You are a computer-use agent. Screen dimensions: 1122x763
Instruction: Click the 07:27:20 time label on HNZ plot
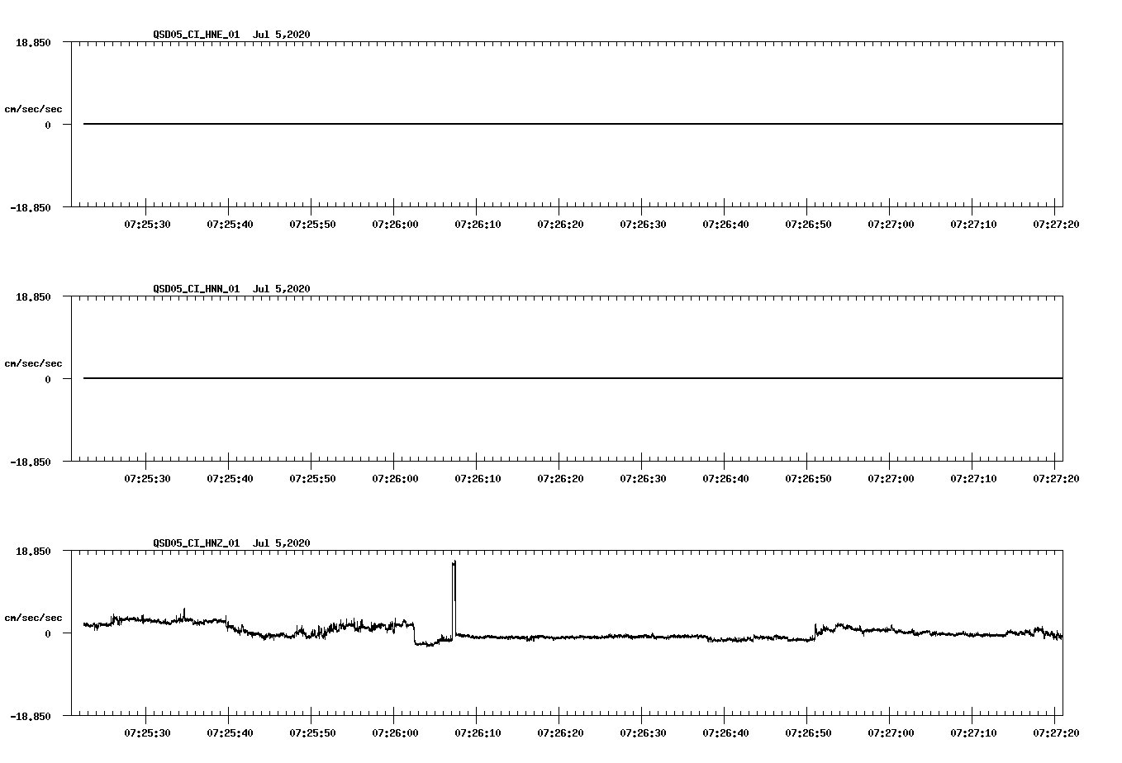click(x=1056, y=732)
